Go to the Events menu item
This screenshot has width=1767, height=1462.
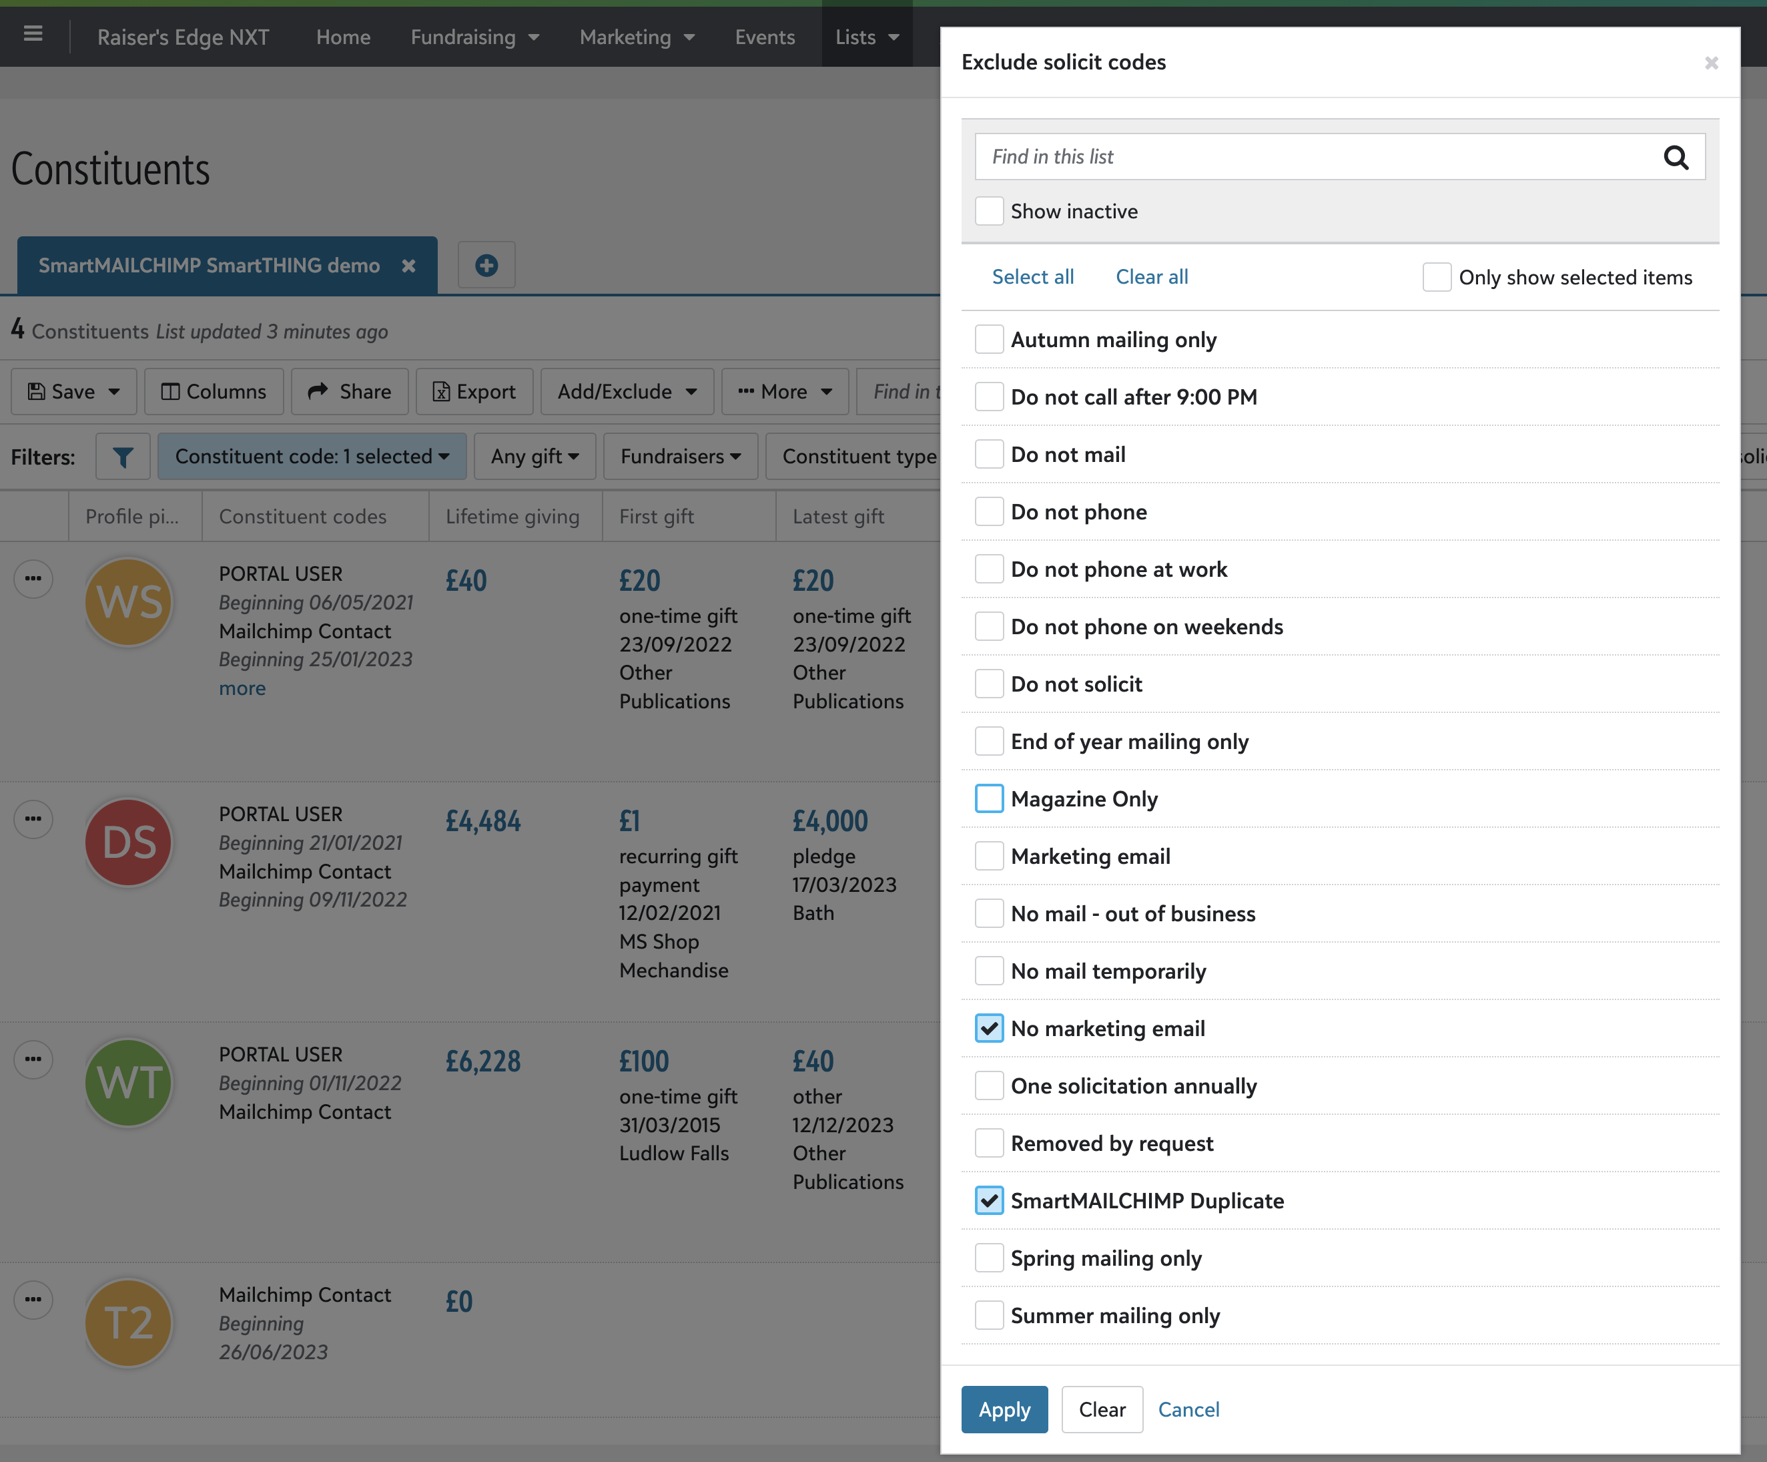coord(764,37)
